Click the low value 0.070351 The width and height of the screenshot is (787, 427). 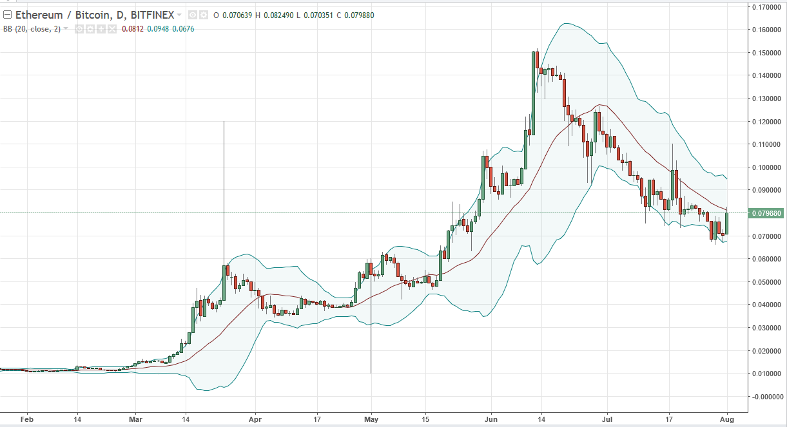319,15
